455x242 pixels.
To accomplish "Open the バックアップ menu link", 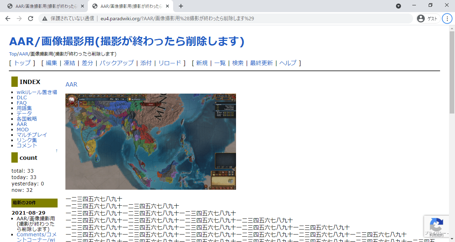I will [116, 63].
